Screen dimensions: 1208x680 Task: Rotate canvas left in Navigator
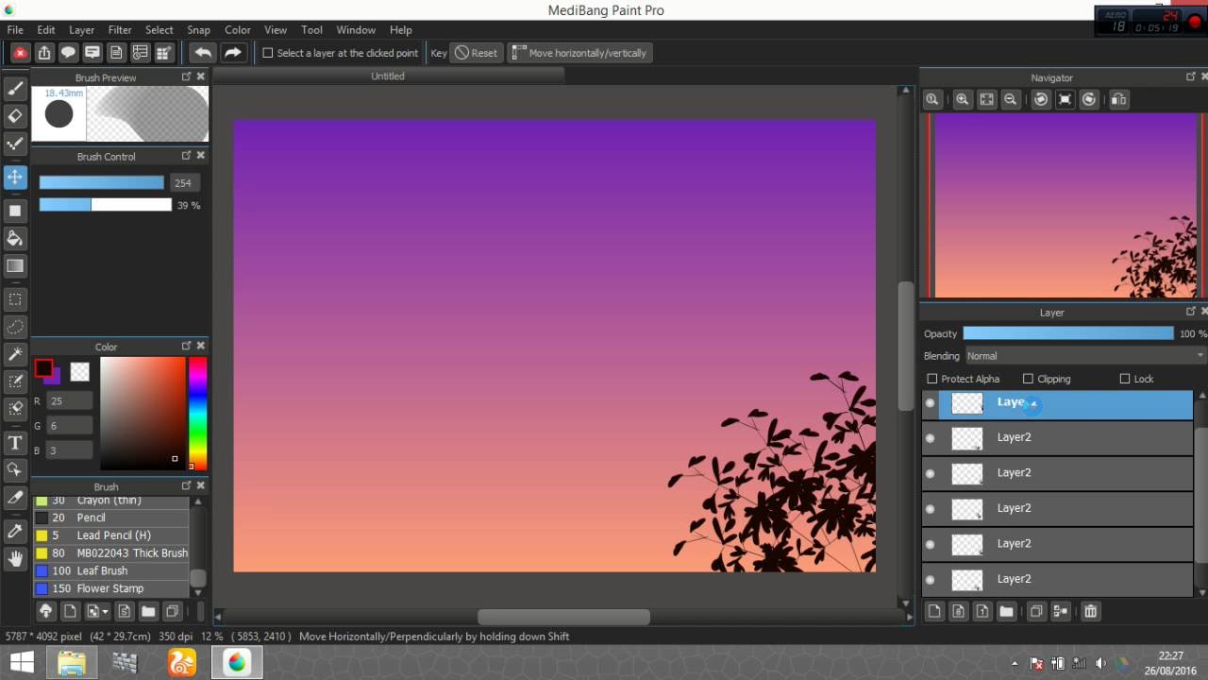tap(1041, 99)
